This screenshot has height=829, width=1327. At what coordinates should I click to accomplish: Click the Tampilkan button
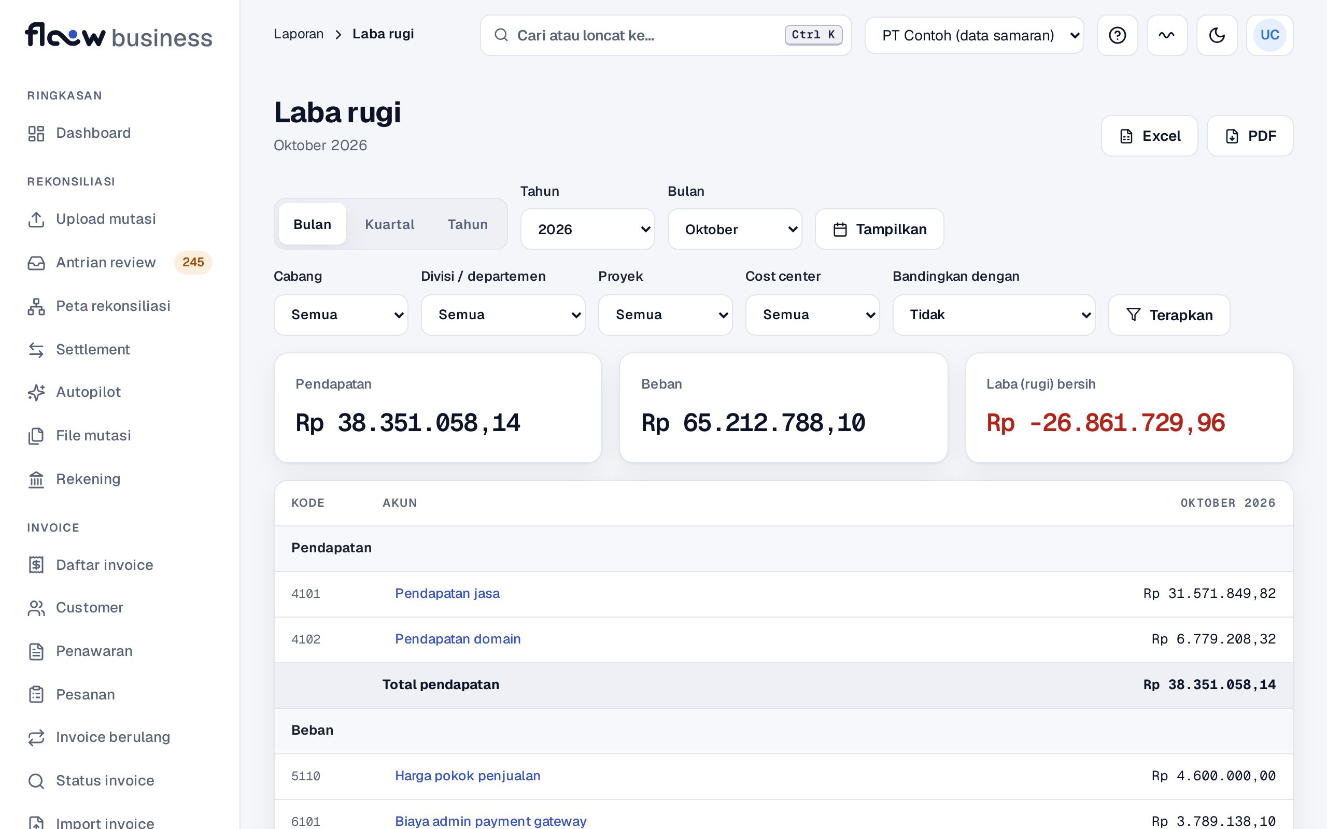(x=880, y=229)
